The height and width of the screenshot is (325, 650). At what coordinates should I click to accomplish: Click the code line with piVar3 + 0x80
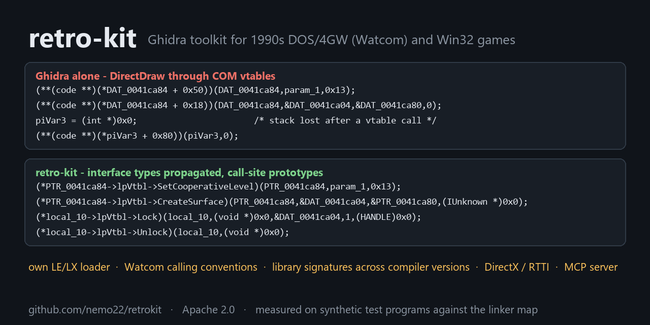[137, 136]
